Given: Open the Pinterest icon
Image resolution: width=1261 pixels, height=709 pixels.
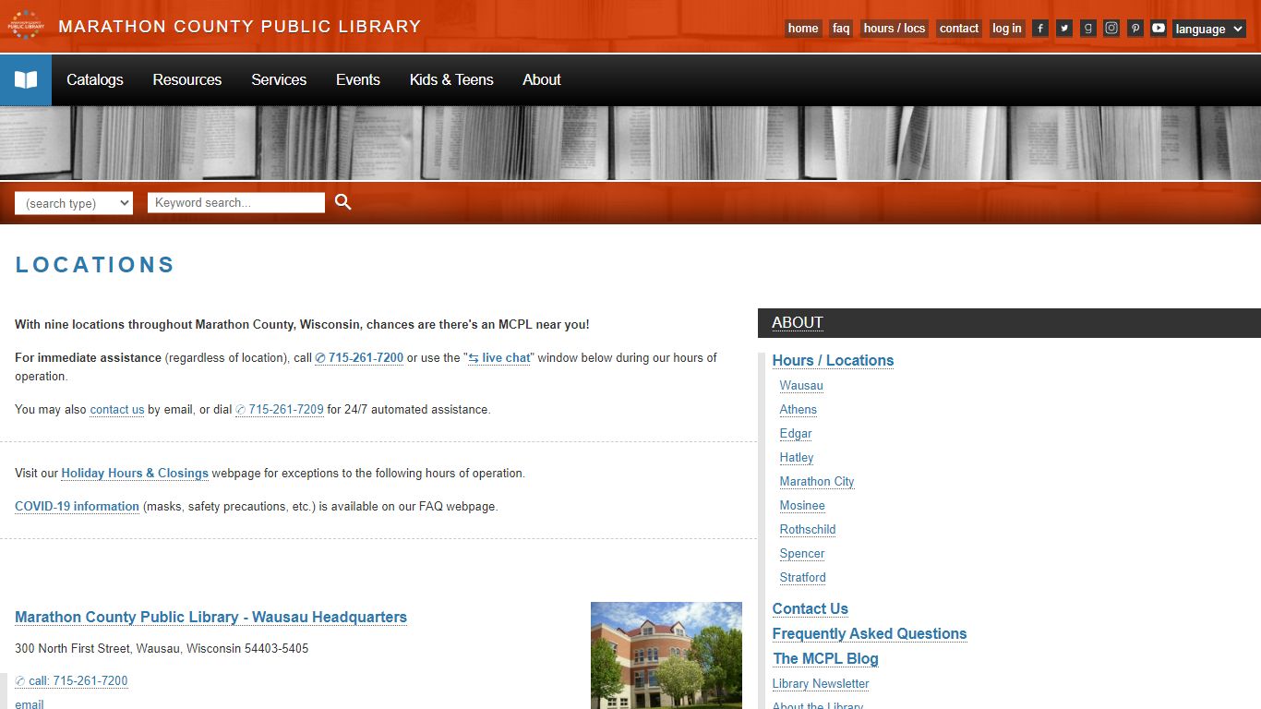Looking at the screenshot, I should coord(1135,29).
